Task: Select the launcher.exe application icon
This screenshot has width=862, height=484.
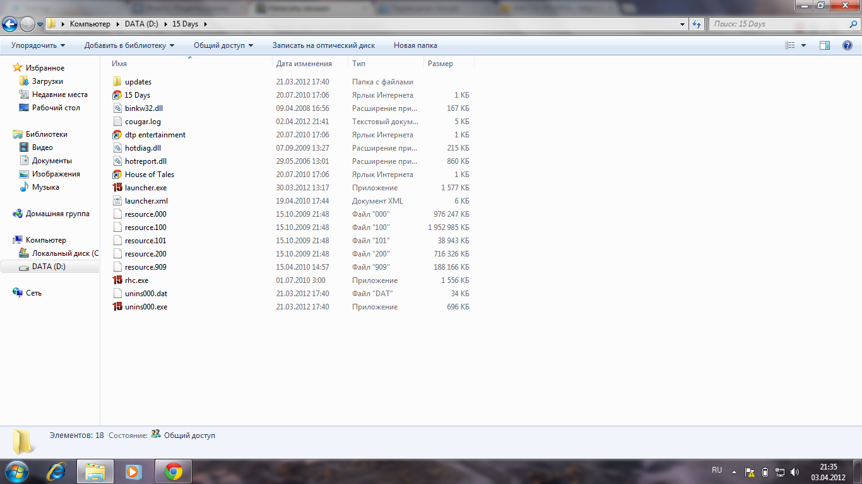Action: pos(117,188)
